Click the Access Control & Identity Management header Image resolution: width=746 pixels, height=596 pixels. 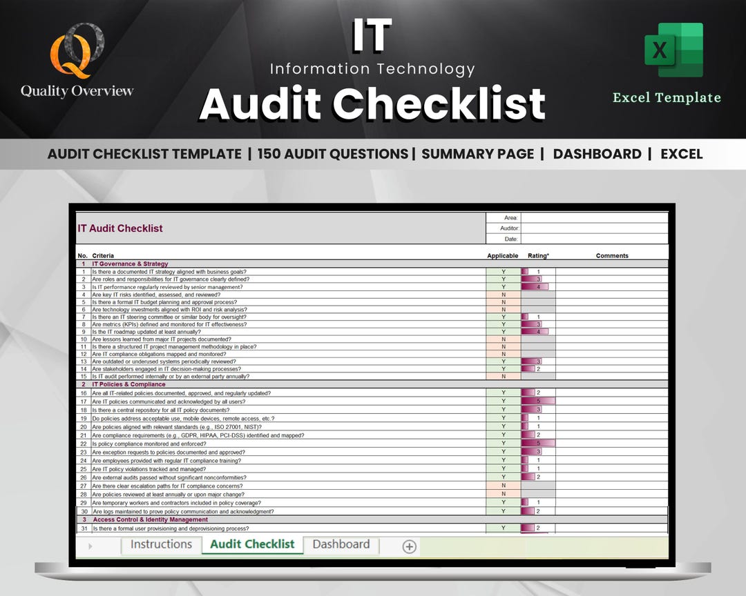152,520
